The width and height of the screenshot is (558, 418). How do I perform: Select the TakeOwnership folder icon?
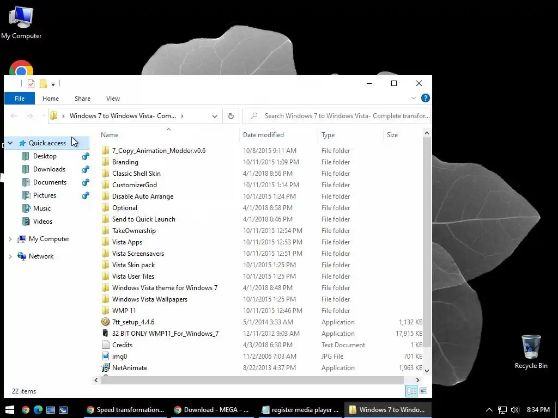(x=105, y=230)
